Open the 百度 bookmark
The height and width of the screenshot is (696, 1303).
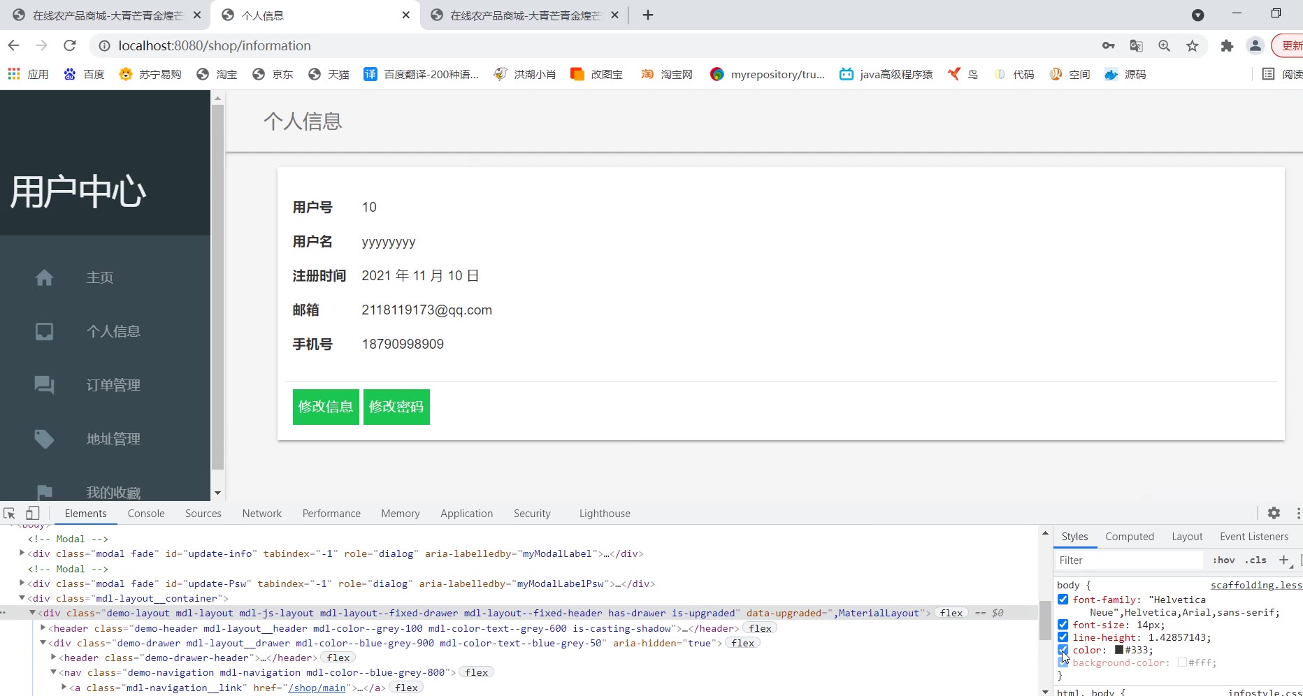tap(84, 74)
